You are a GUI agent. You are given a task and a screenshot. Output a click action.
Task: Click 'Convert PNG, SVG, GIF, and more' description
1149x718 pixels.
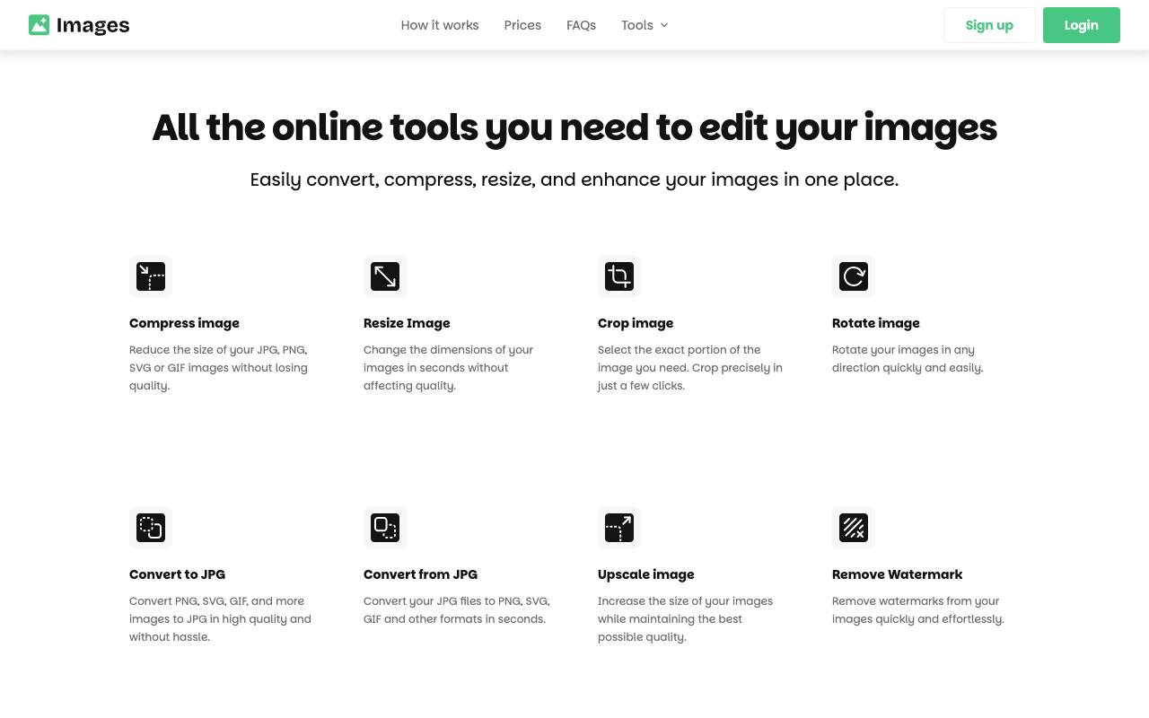click(220, 619)
